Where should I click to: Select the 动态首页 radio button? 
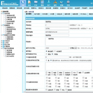click(55, 51)
